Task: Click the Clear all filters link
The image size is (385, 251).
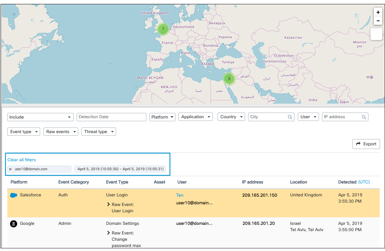Action: [x=22, y=160]
